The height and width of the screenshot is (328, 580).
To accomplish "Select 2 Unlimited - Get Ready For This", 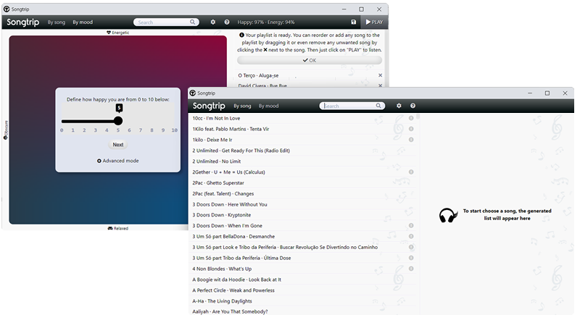I will coord(303,151).
